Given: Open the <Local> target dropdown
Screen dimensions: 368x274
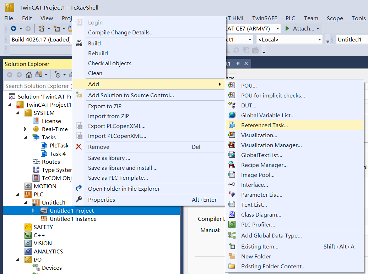Looking at the screenshot, I should (x=319, y=40).
